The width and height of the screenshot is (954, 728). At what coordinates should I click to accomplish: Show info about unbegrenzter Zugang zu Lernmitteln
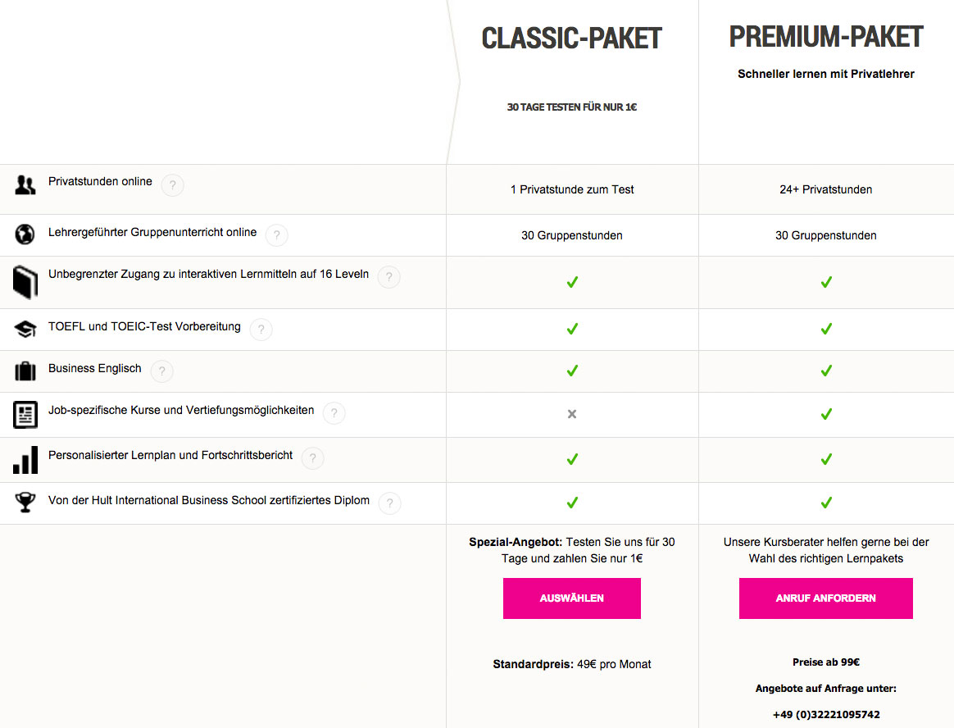point(388,278)
